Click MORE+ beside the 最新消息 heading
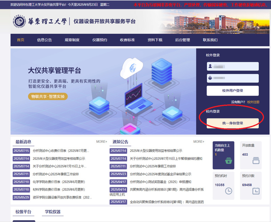Screen dimensions: 271x222 102,142
